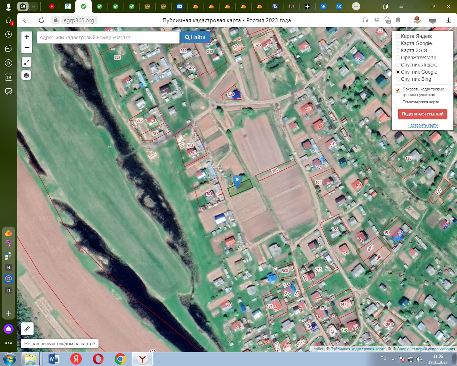Screen dimensions: 457x366
Task: Click the Найти search button
Action: click(x=195, y=37)
